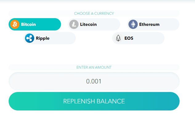
Task: Select Bitcoin as the deposit currency
Action: tap(35, 24)
